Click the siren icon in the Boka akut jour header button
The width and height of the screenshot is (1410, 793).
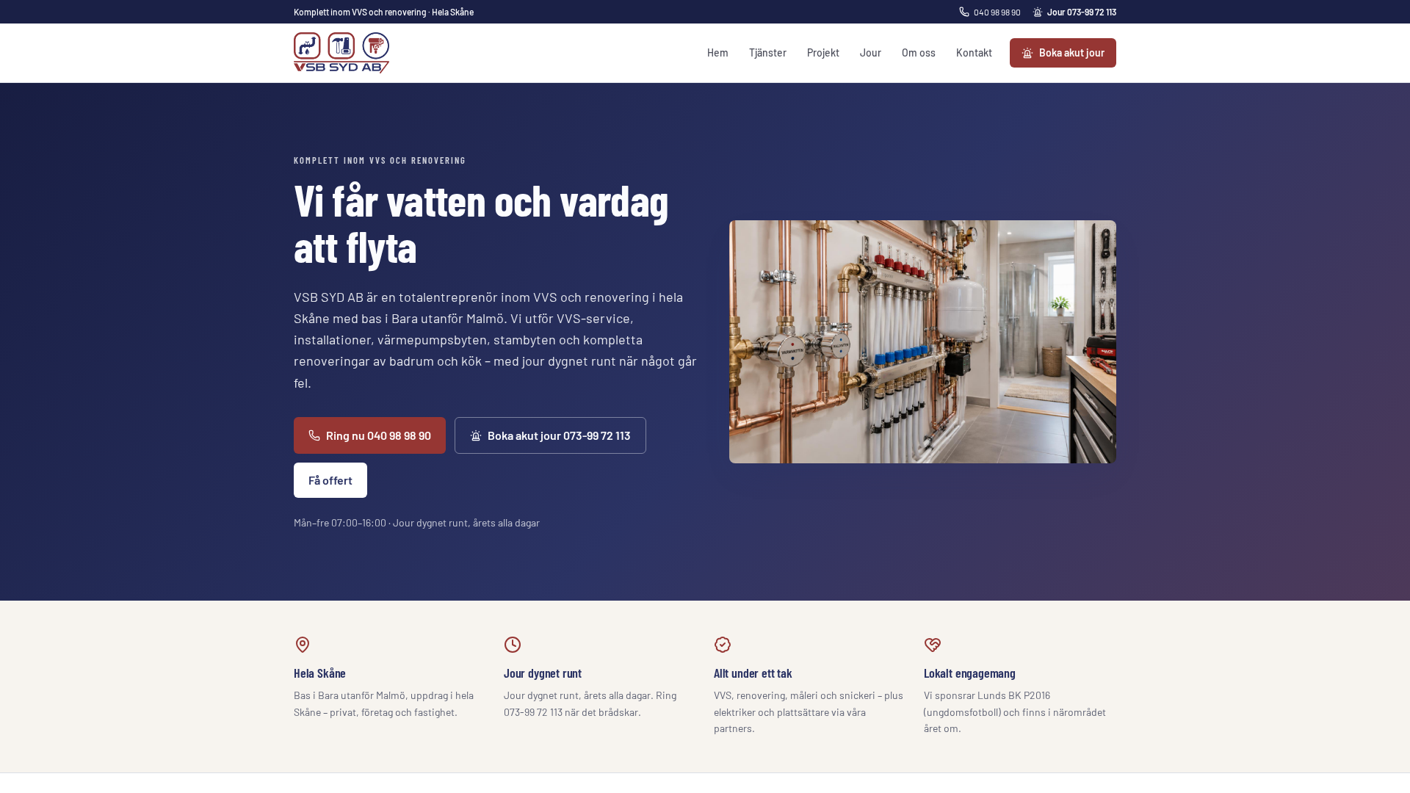point(1027,53)
